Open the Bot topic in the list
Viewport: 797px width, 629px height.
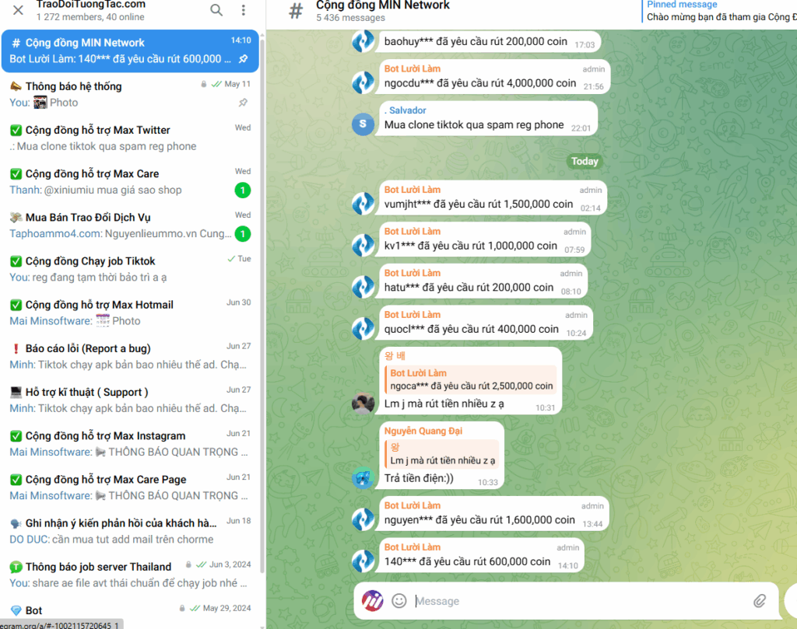(130, 613)
